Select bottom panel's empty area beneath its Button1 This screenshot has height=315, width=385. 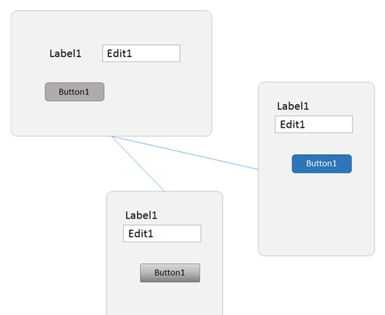pyautogui.click(x=164, y=299)
